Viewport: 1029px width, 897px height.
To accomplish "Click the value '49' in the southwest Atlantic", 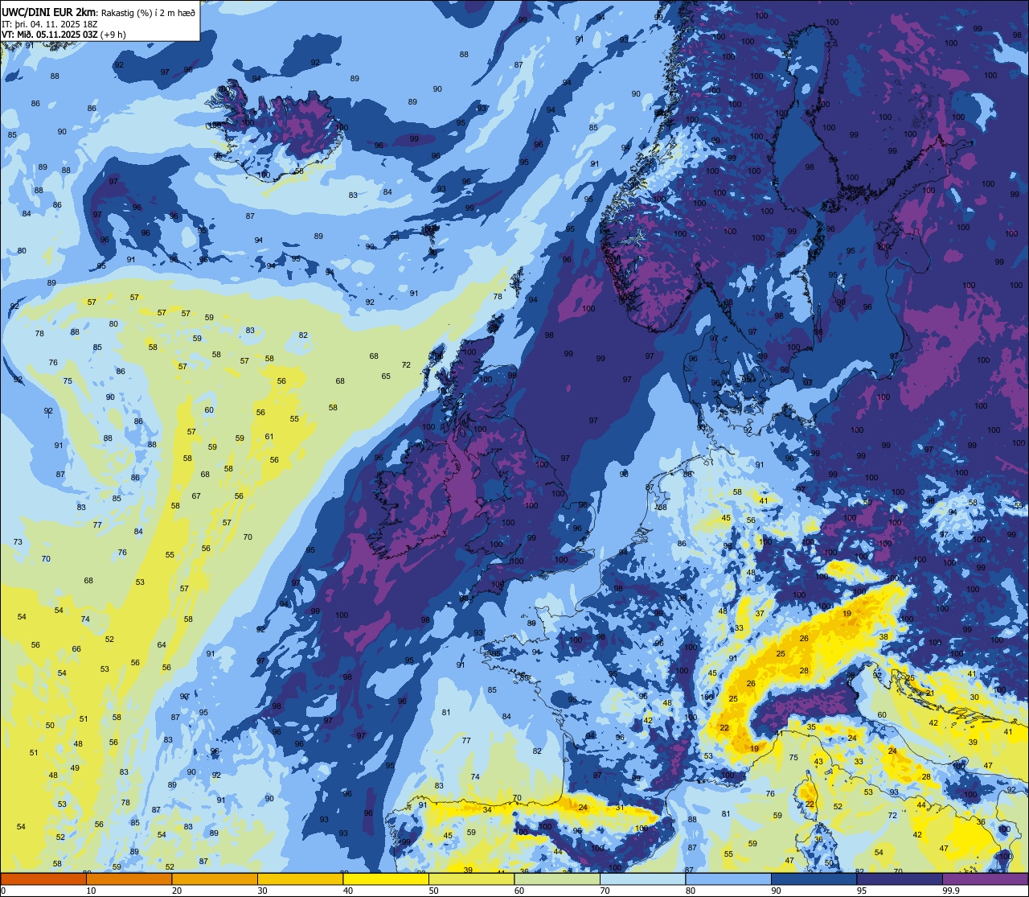I will coord(75,767).
